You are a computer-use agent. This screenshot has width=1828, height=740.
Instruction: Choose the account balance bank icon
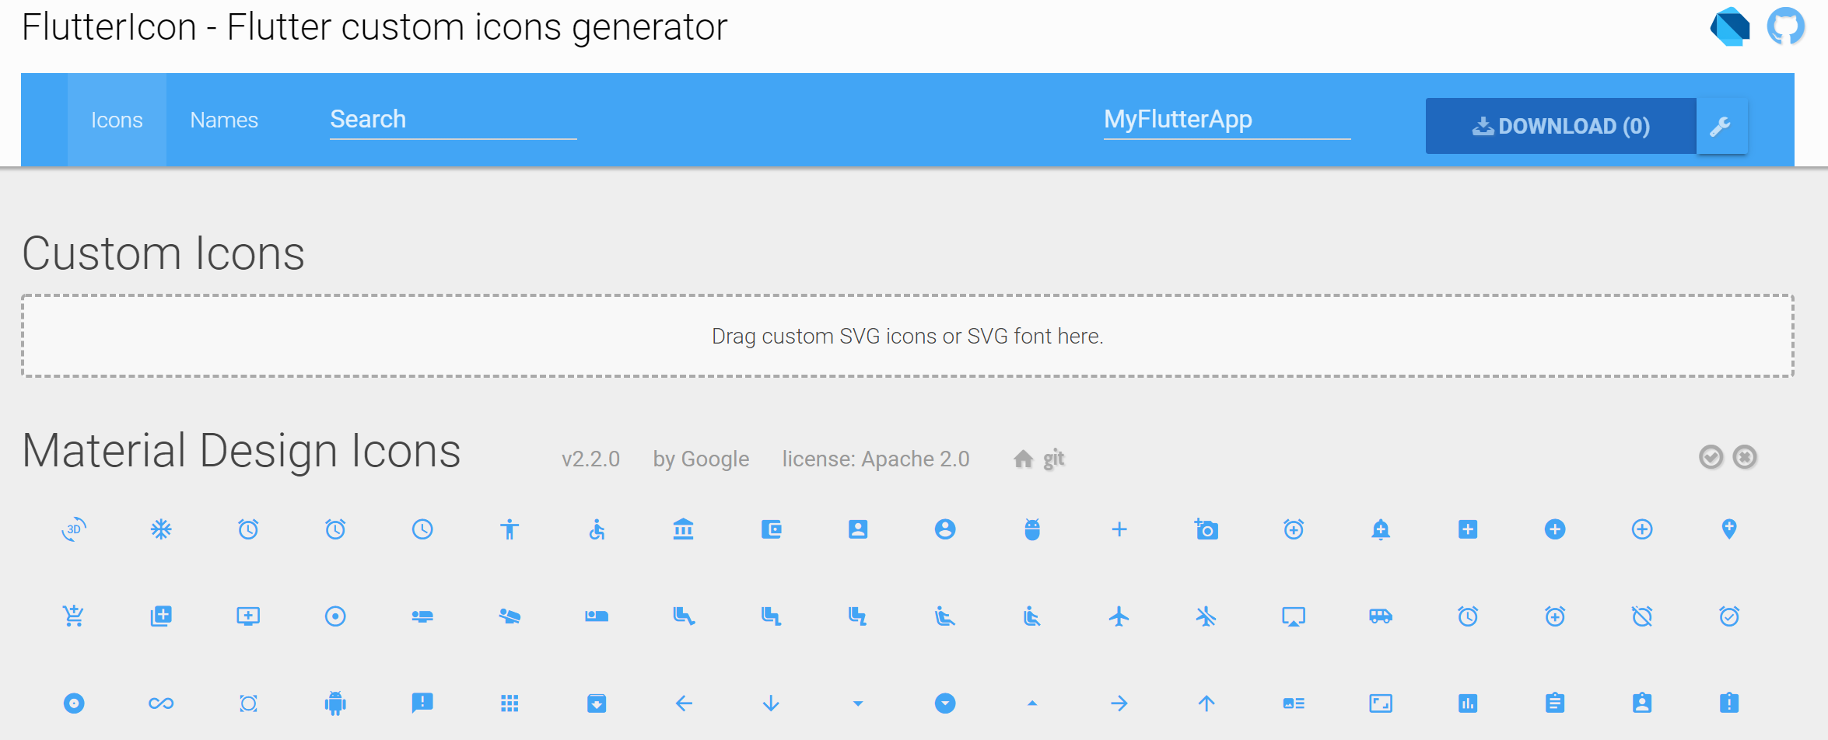click(684, 530)
